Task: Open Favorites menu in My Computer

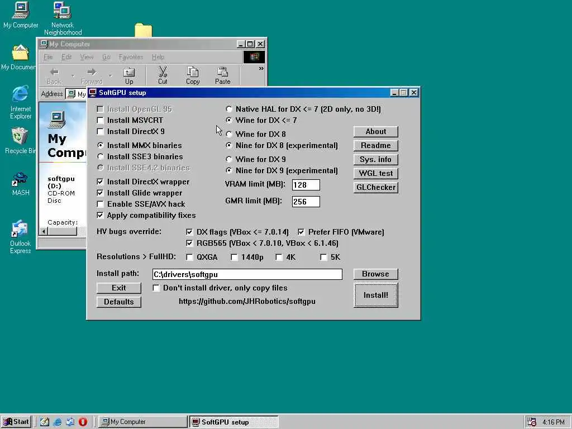Action: (x=131, y=57)
